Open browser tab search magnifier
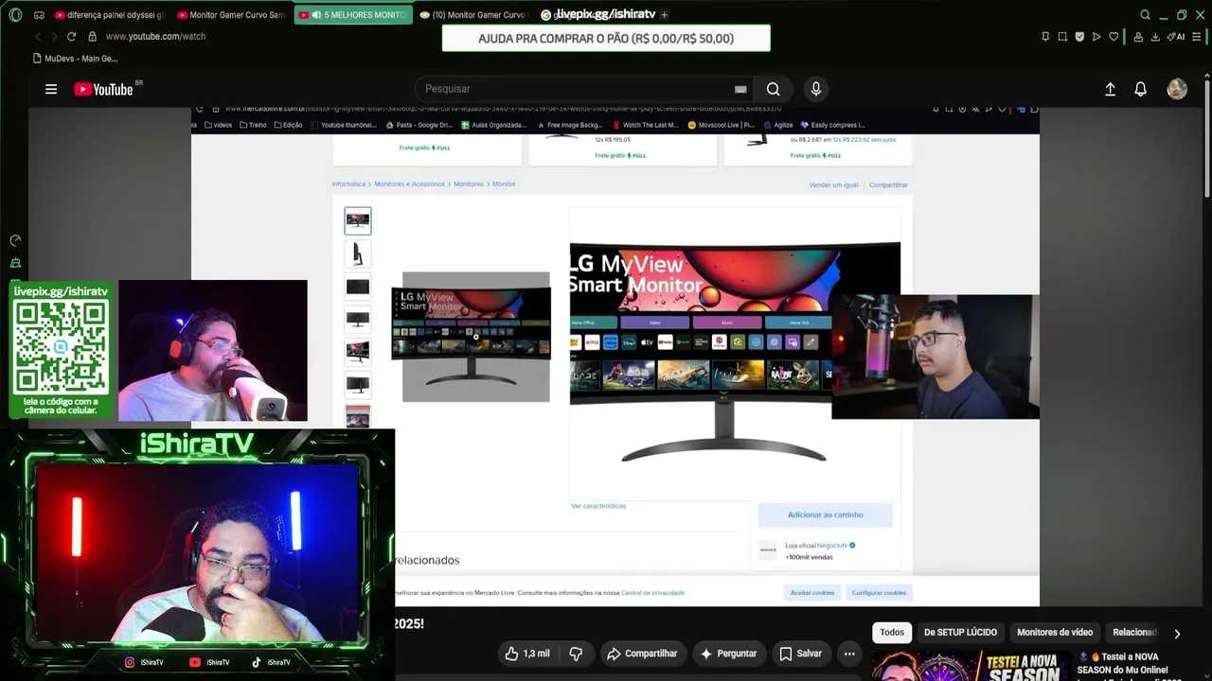 [1145, 15]
